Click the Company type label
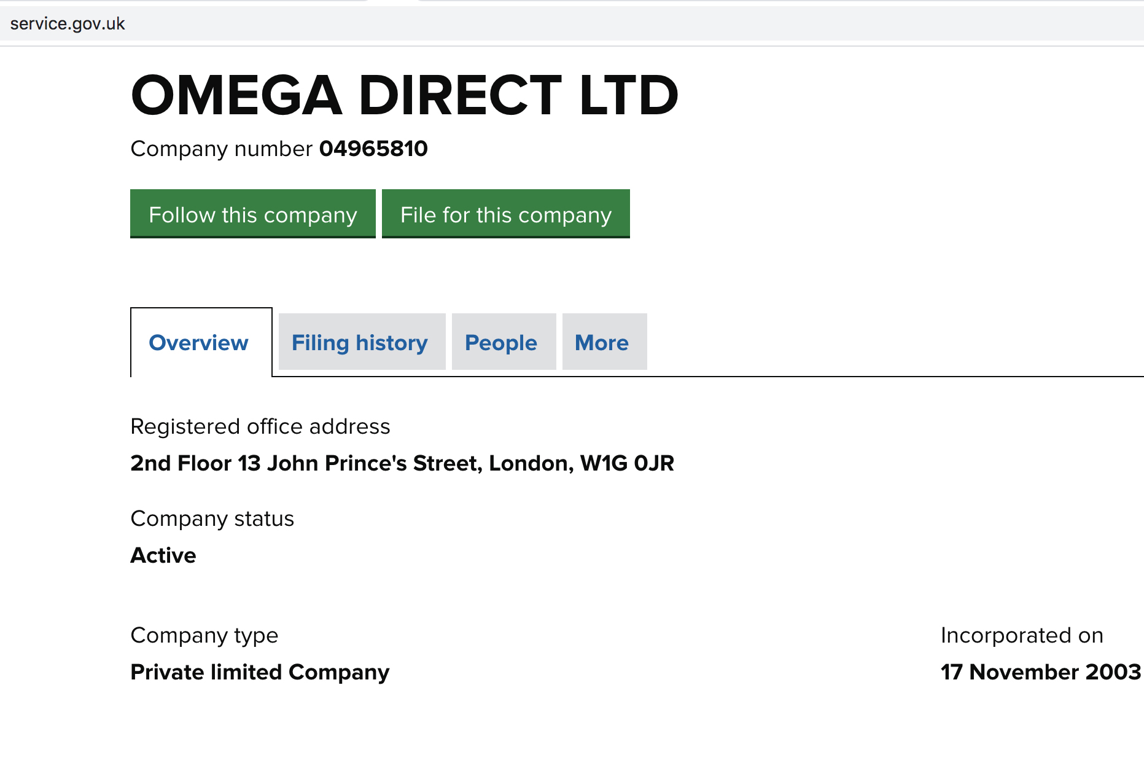Screen dimensions: 1144x763 [x=204, y=635]
